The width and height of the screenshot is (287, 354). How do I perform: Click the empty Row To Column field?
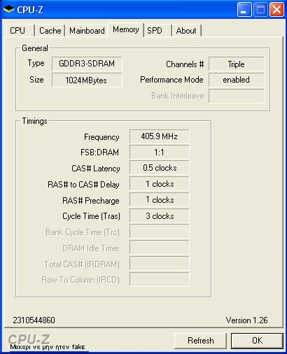pyautogui.click(x=159, y=279)
